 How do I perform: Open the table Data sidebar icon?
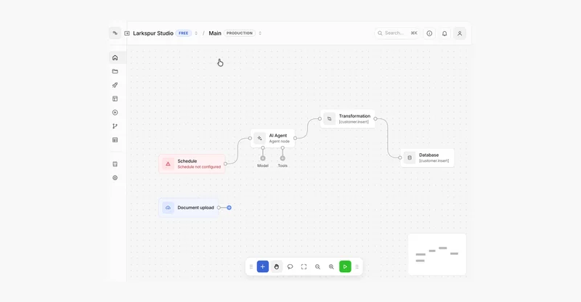pyautogui.click(x=115, y=140)
